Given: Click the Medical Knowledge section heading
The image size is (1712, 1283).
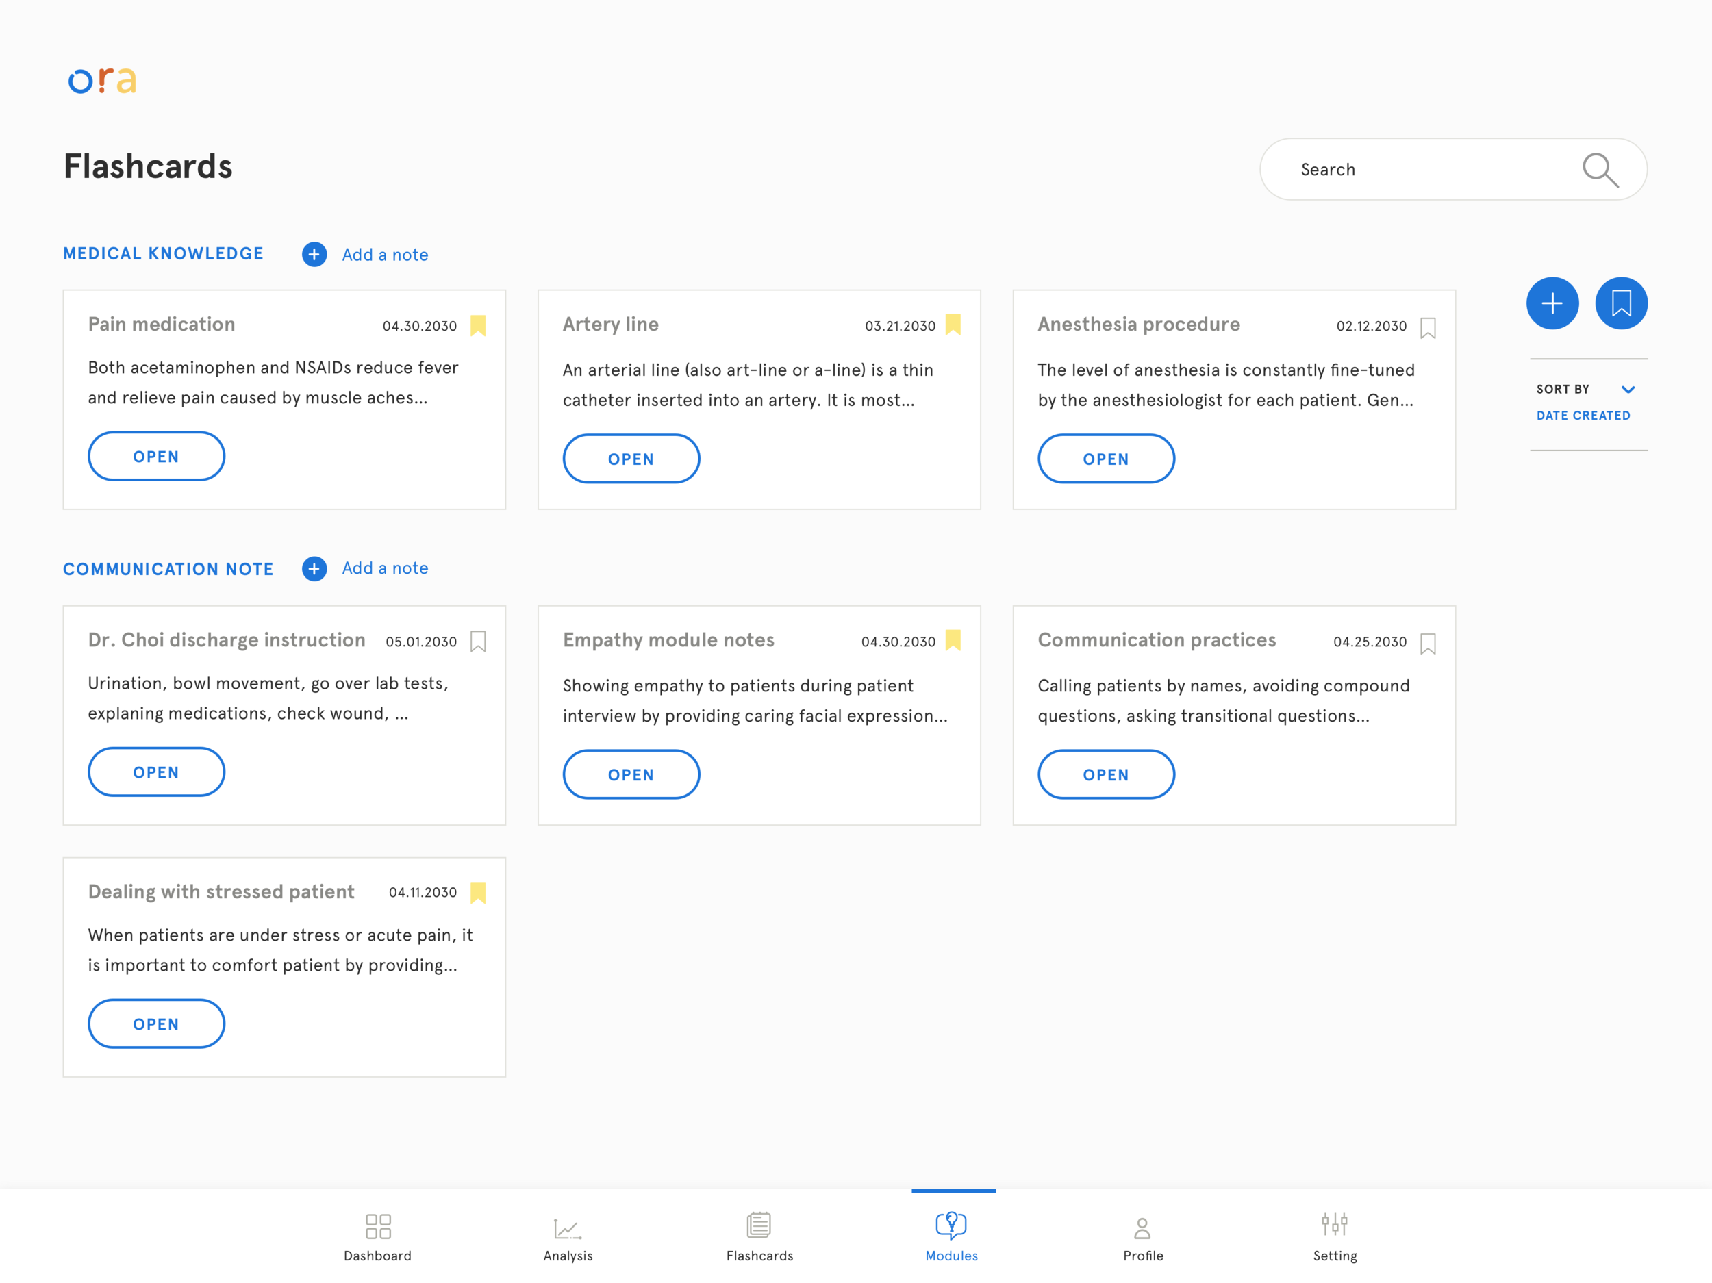Looking at the screenshot, I should pos(163,254).
